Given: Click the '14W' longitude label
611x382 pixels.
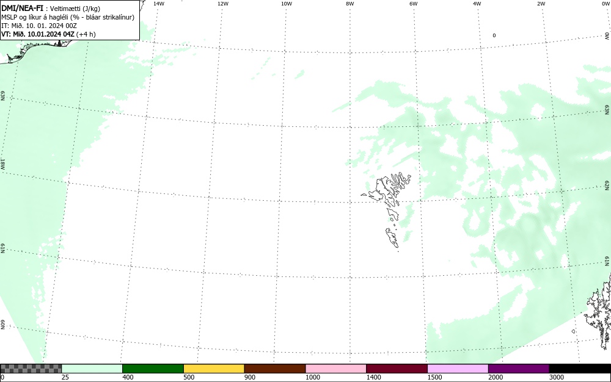Looking at the screenshot, I should 159,4.
